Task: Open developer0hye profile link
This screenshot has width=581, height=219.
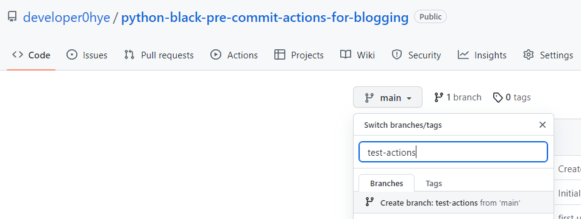Action: [66, 17]
